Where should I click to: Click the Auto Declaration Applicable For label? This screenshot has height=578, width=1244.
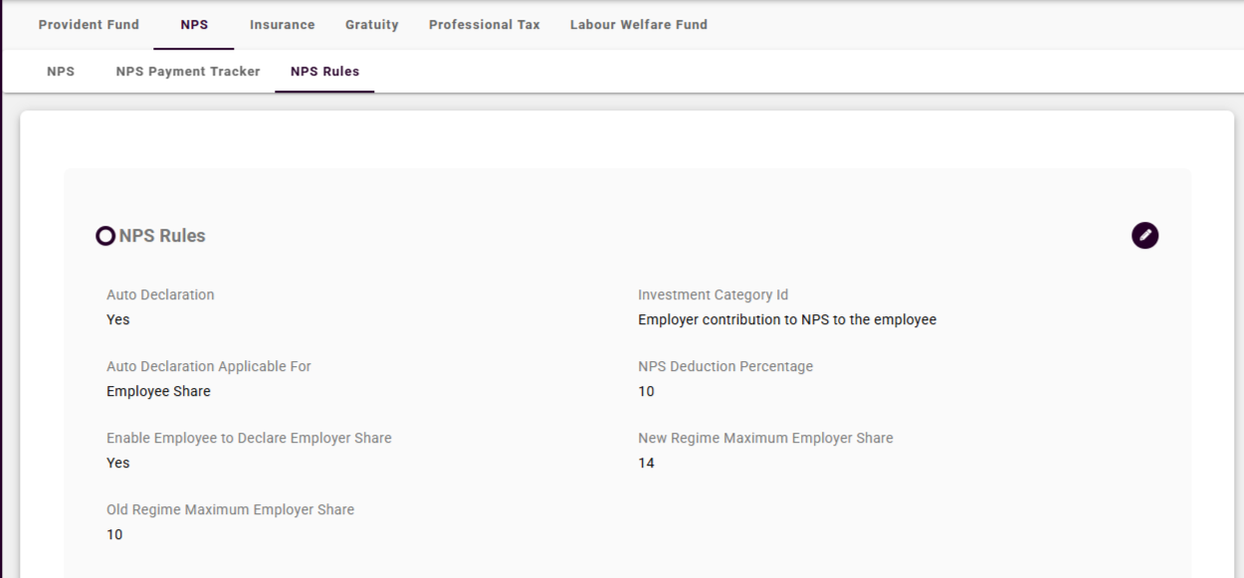[x=208, y=367]
